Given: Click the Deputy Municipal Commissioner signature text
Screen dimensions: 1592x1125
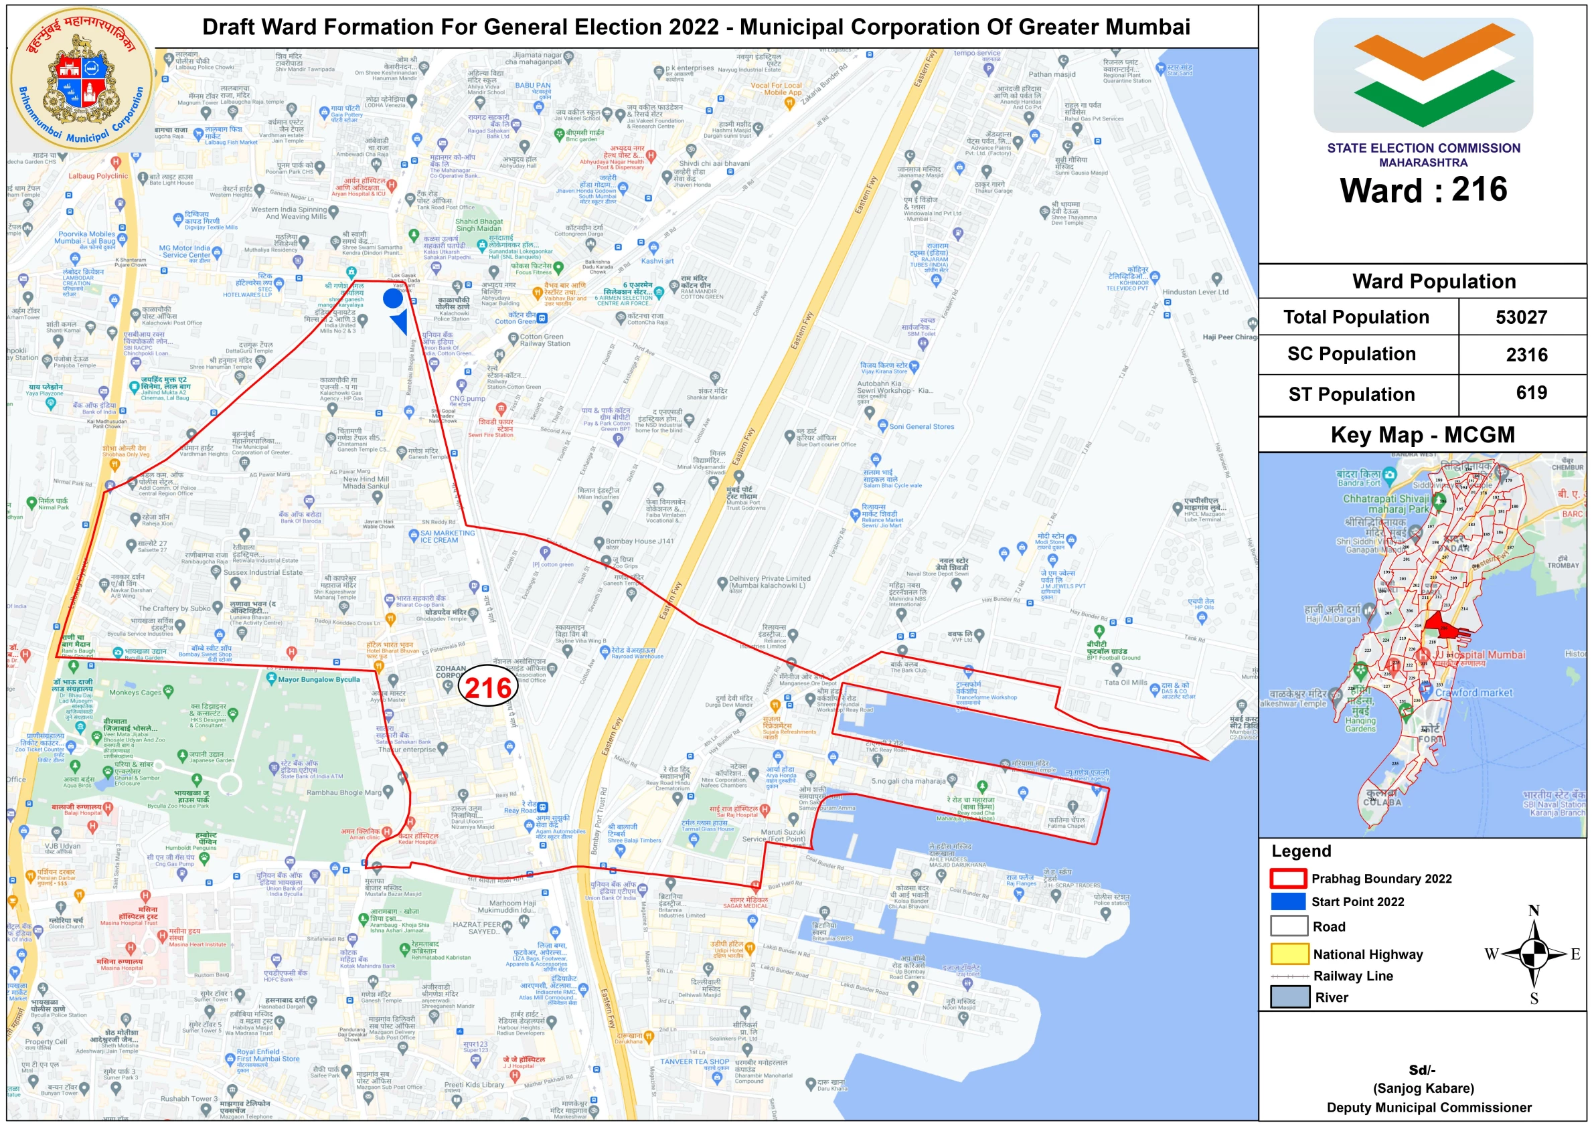Looking at the screenshot, I should pyautogui.click(x=1429, y=1108).
